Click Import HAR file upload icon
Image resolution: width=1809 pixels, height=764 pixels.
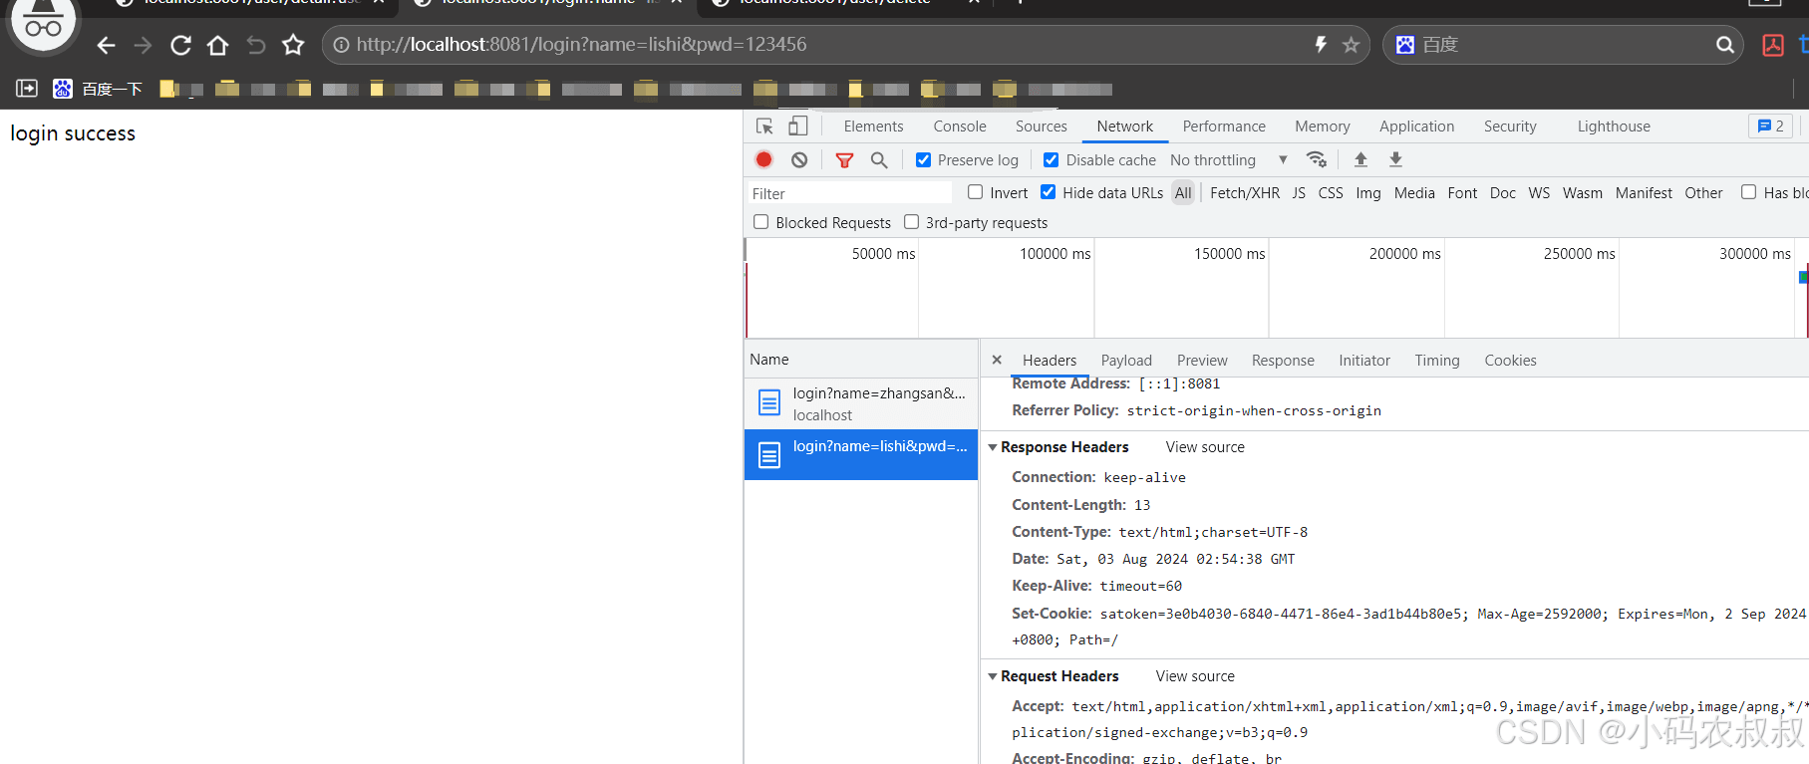1360,159
